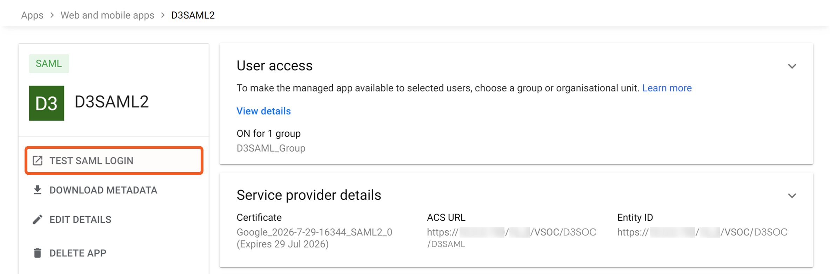Click the open-in-new icon for Test SAML Login

(38, 161)
